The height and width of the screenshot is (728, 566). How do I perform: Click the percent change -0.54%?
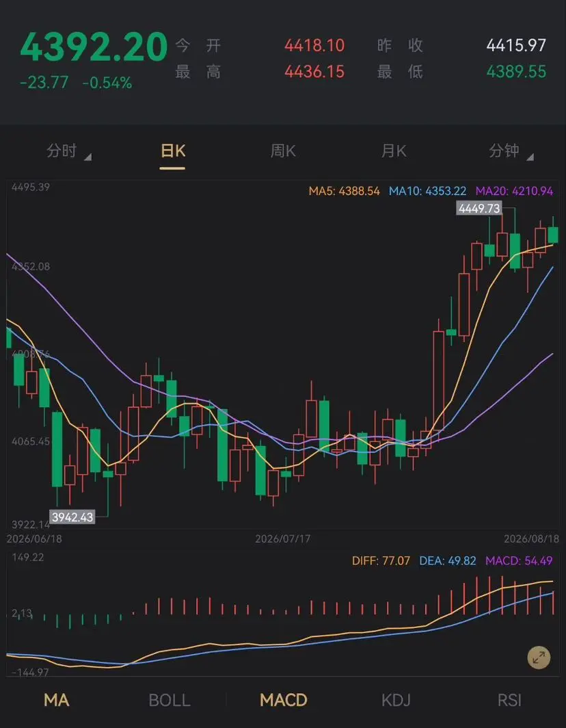[x=107, y=83]
